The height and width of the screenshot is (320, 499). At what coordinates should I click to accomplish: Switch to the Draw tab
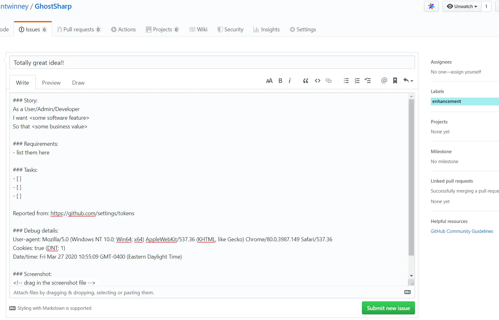78,83
